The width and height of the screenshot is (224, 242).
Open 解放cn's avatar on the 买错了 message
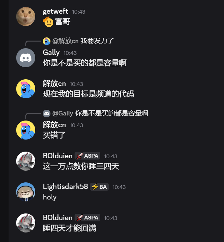tap(26, 130)
